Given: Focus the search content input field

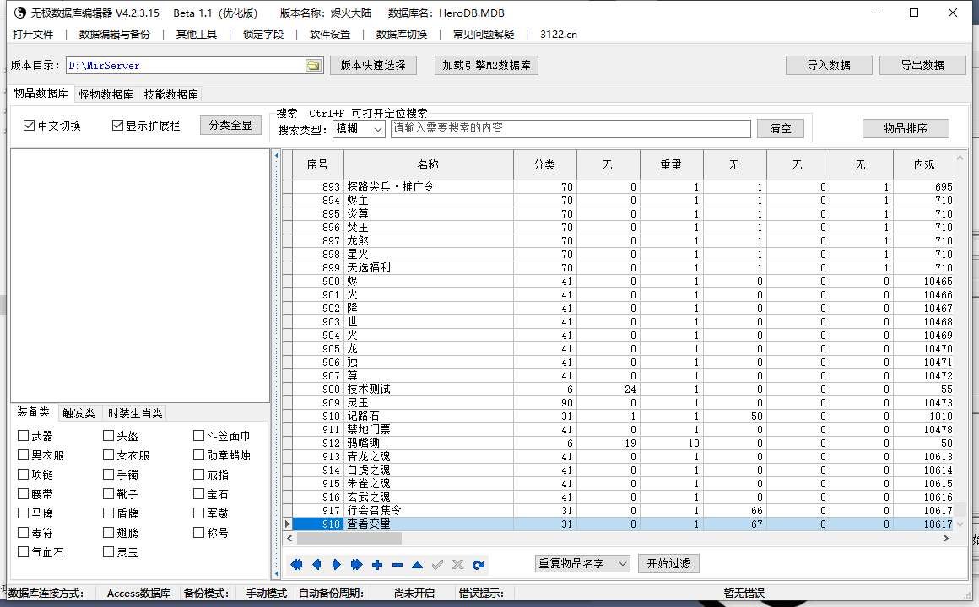Looking at the screenshot, I should click(571, 128).
